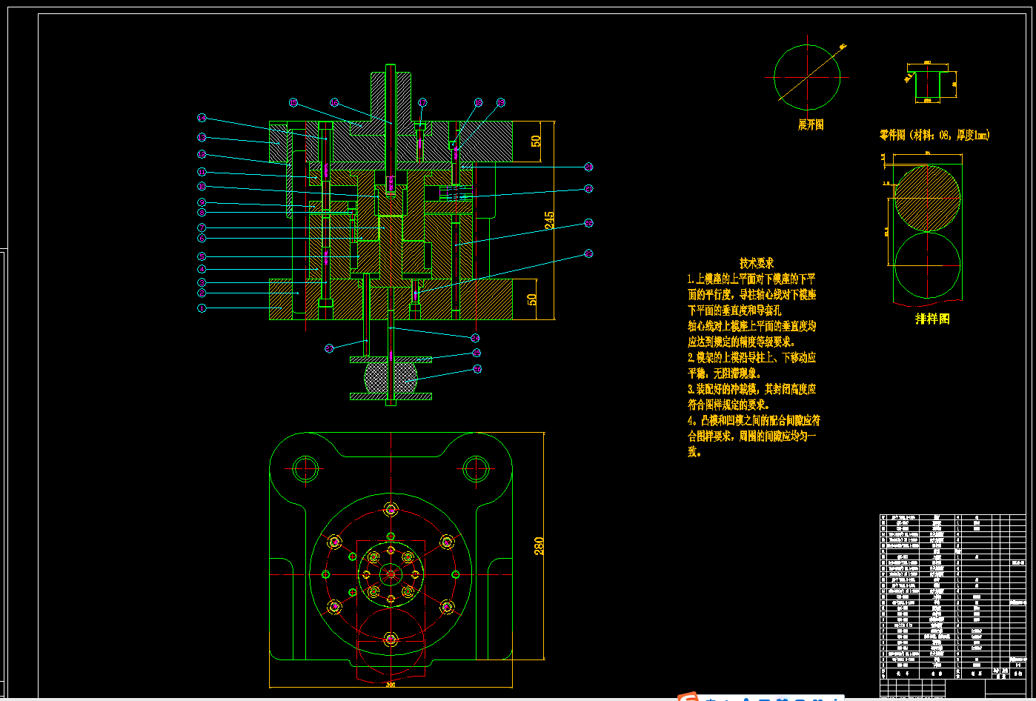Select part balloon number 4
The width and height of the screenshot is (1036, 701).
coord(202,269)
